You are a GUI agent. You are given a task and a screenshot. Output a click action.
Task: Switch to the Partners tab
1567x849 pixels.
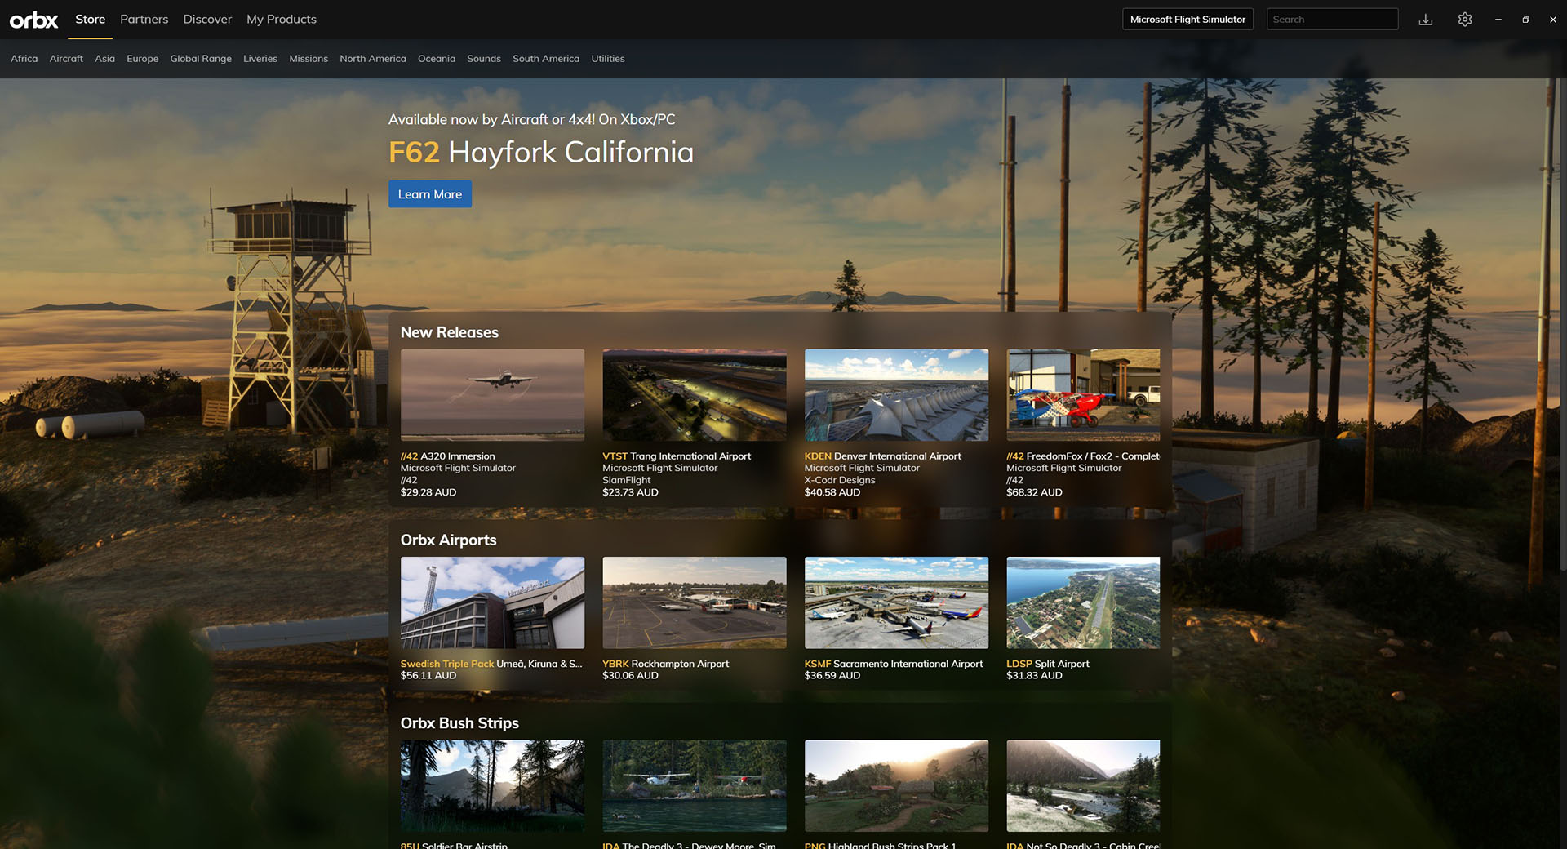[144, 19]
